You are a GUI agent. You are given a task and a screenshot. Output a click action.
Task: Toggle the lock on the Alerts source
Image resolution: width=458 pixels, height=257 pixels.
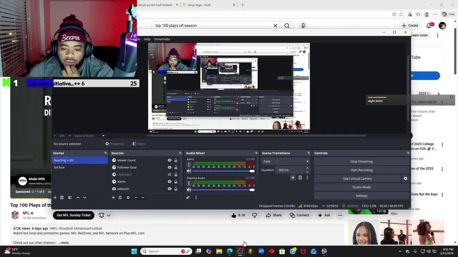pos(176,182)
